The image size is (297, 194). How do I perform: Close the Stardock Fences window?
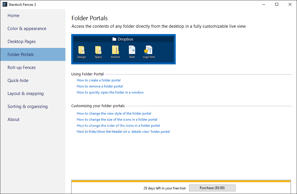[x=290, y=4]
